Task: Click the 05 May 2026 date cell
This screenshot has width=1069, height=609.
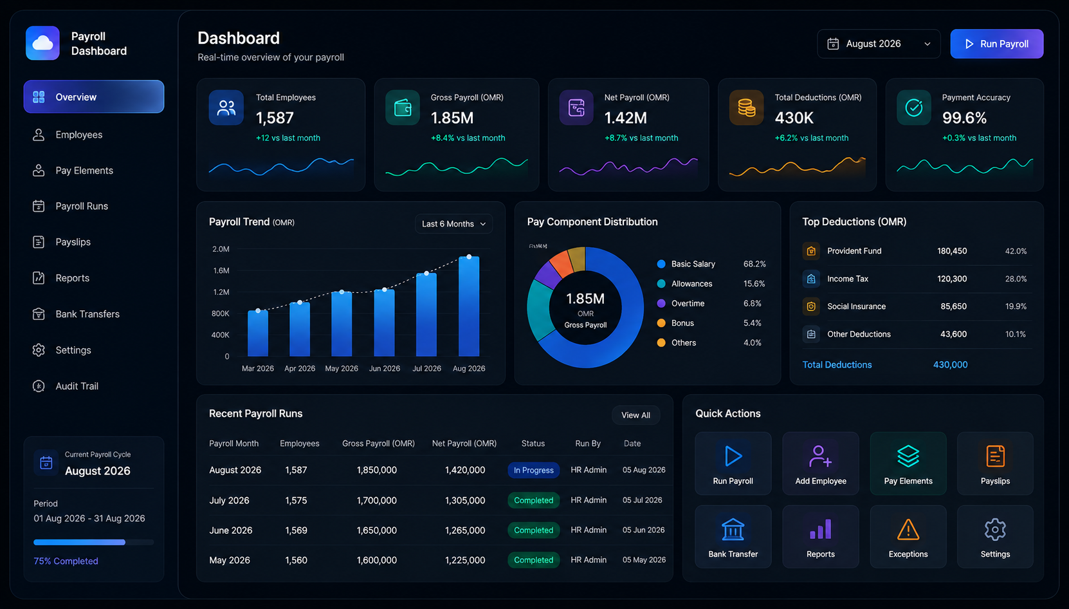Action: [x=644, y=560]
